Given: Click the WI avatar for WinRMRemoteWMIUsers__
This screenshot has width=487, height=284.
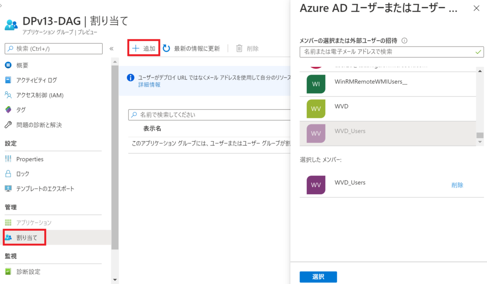Looking at the screenshot, I should (x=316, y=84).
